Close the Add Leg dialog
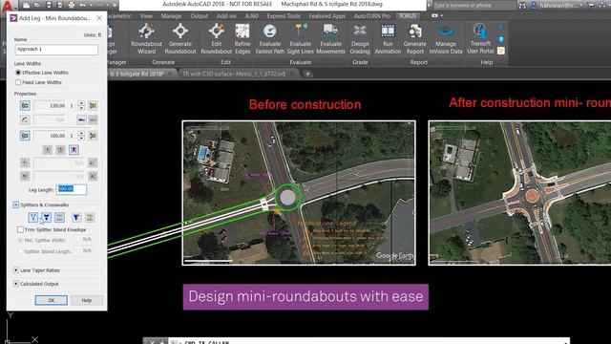Image resolution: width=611 pixels, height=344 pixels. coord(99,18)
